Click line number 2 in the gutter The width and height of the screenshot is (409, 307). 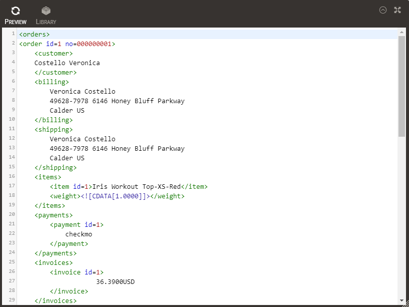(14, 43)
